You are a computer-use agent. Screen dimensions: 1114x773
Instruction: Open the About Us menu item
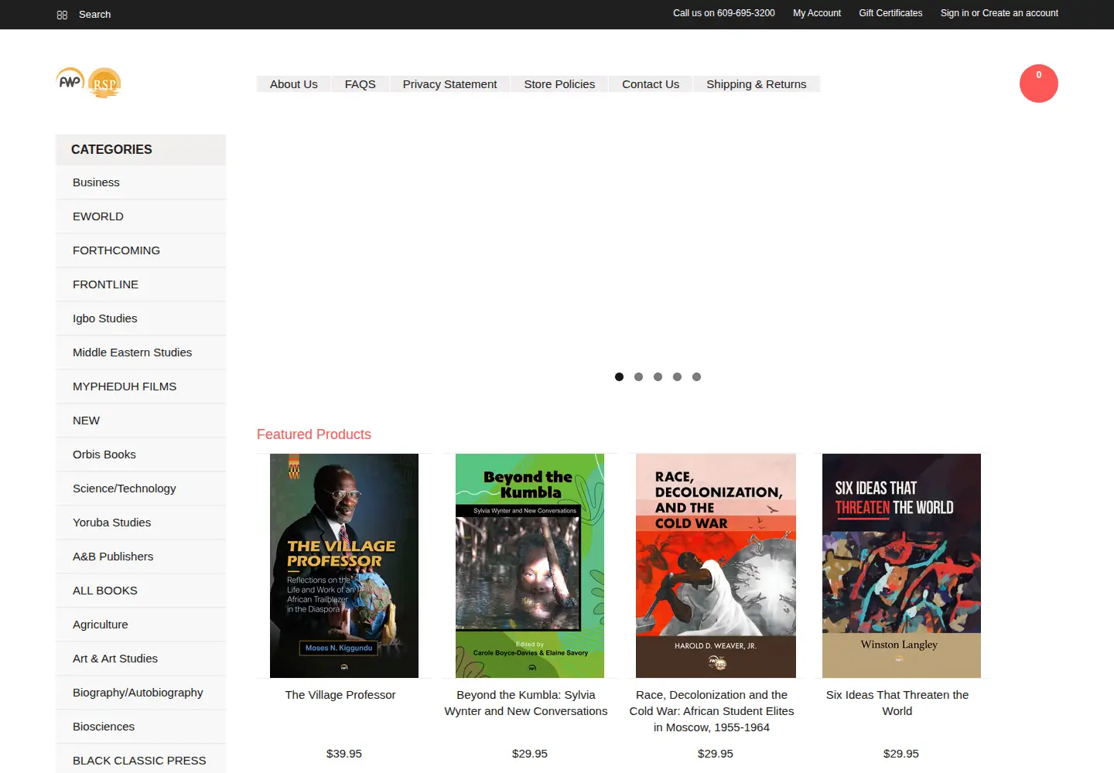pos(294,84)
